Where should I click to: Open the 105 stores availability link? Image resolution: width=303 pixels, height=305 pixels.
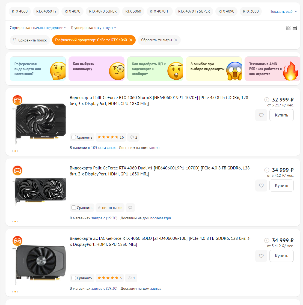tap(102, 148)
